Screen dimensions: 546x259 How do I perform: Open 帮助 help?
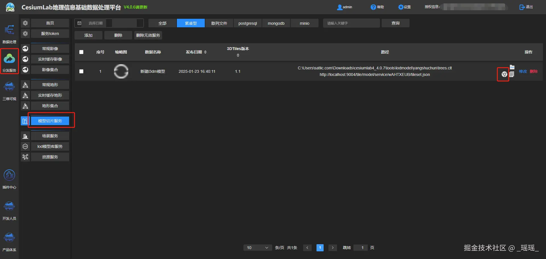click(x=377, y=7)
